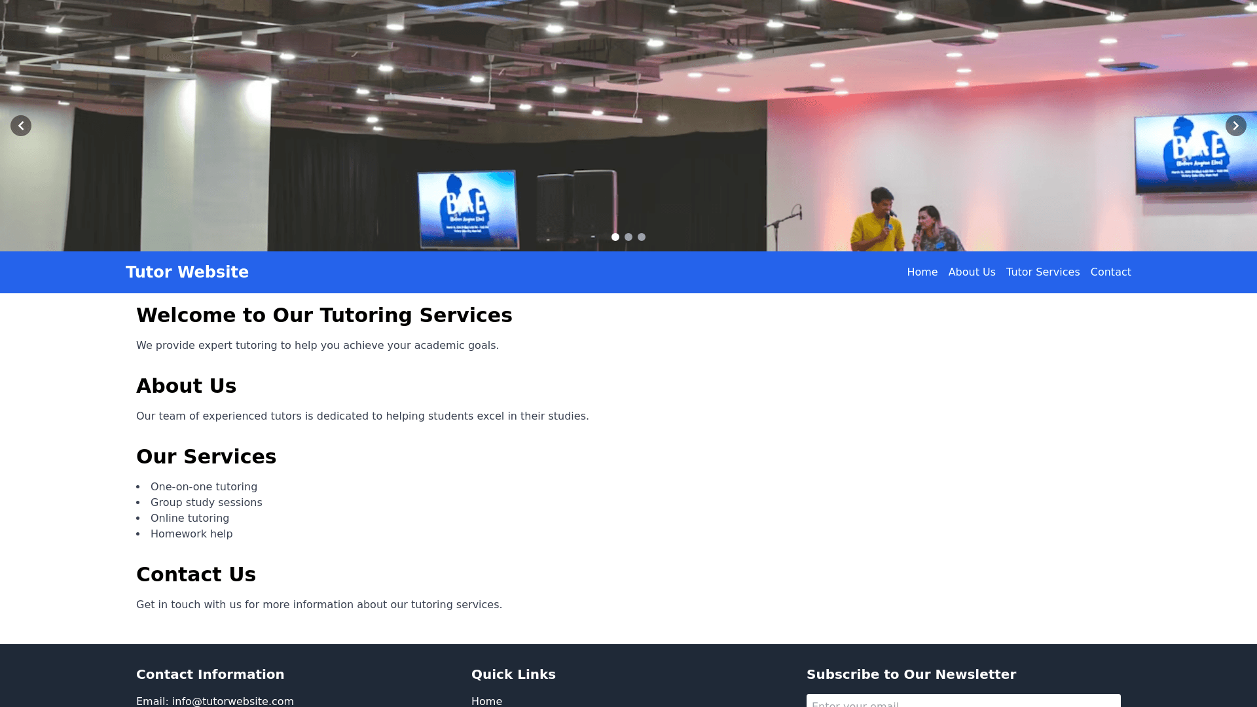Focus the newsletter email input field
The image size is (1257, 707).
coord(963,702)
